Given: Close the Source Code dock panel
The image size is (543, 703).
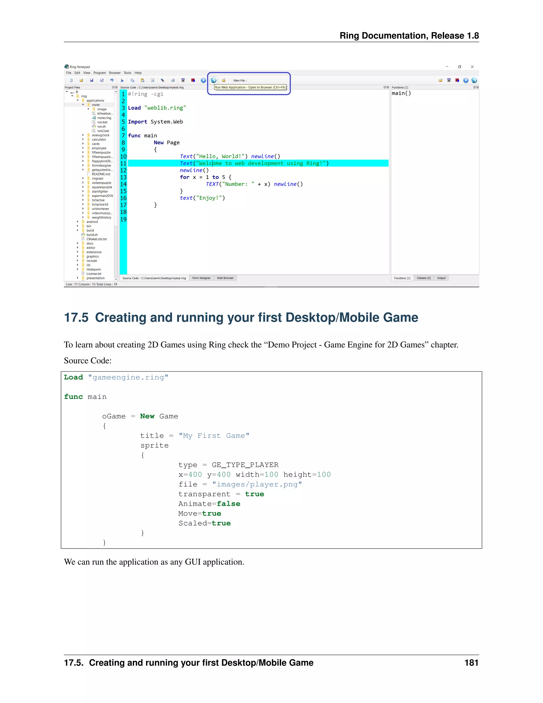Looking at the screenshot, I should (x=388, y=87).
